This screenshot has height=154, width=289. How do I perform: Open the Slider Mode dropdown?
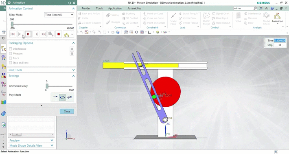[59, 15]
